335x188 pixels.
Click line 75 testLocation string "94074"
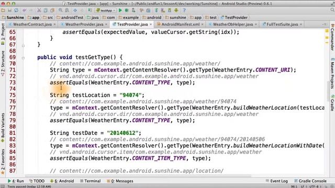pos(130,95)
